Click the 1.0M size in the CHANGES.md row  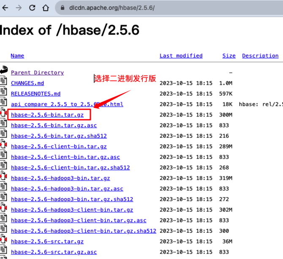[226, 83]
